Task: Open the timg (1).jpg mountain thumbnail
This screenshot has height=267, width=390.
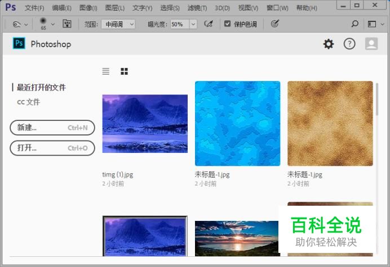Action: (145, 124)
